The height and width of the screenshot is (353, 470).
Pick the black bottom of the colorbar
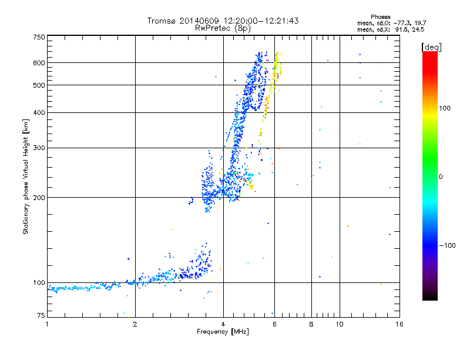[430, 297]
